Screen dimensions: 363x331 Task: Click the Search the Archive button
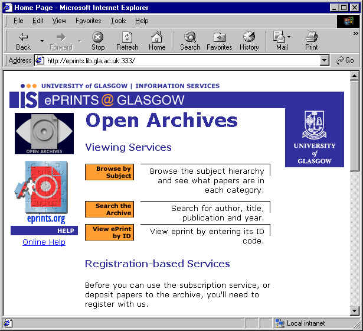point(109,209)
